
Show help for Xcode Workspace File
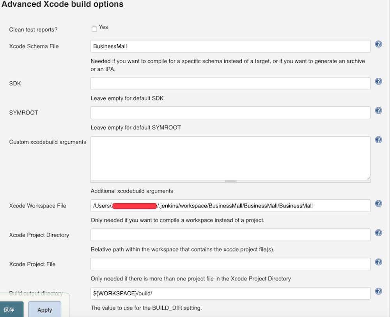click(378, 203)
